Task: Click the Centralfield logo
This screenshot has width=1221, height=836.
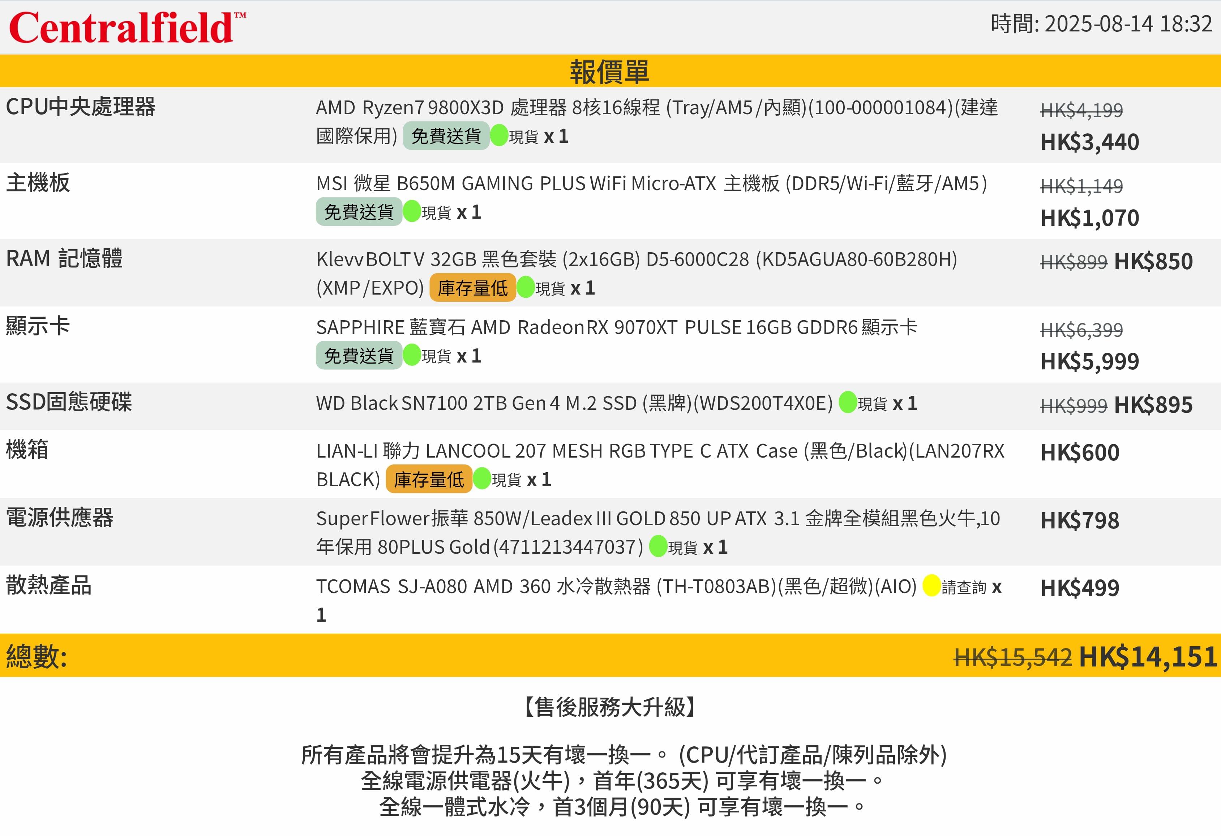Action: pyautogui.click(x=128, y=27)
